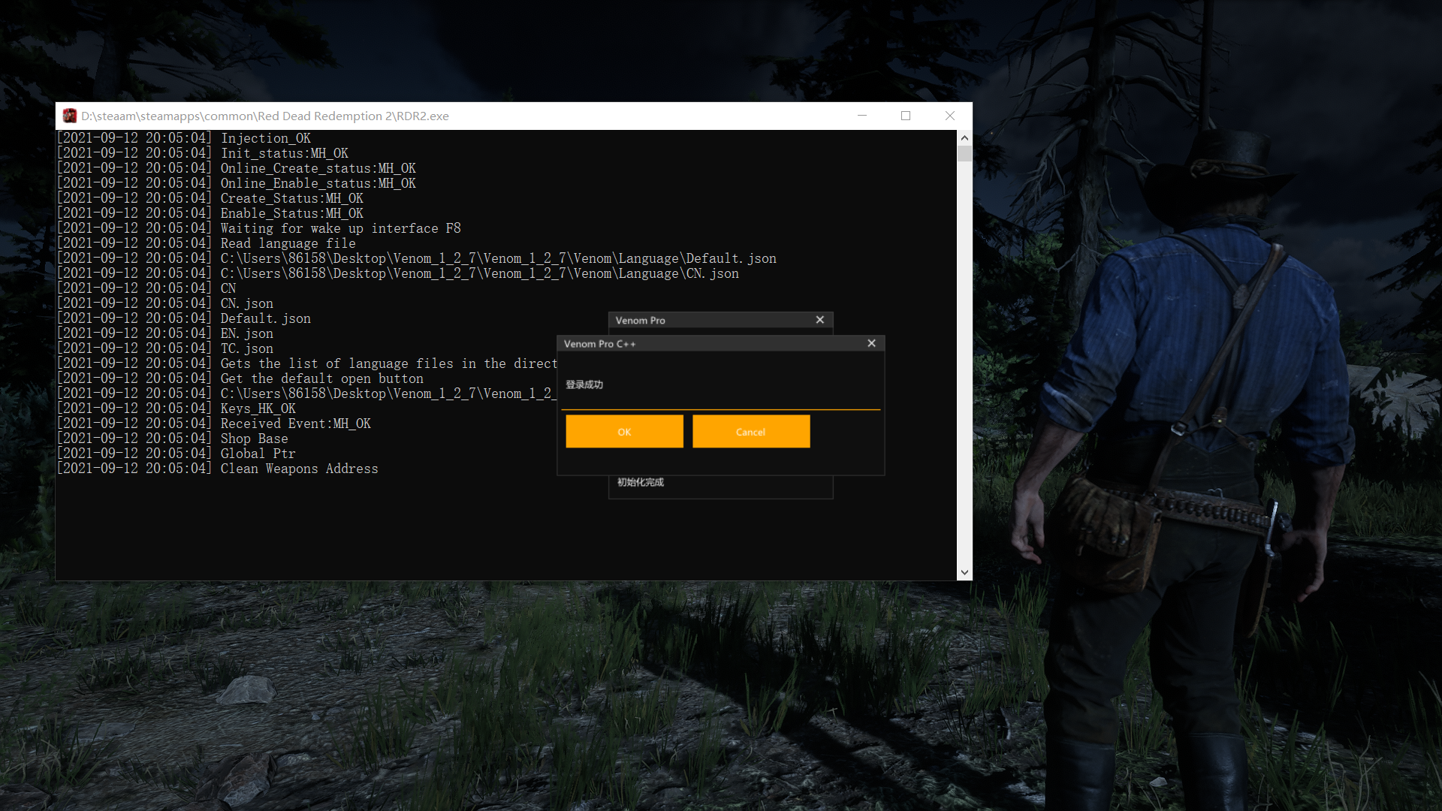This screenshot has height=811, width=1442.
Task: Click the OK button in Venom Pro C++ dialog
Action: pos(624,432)
